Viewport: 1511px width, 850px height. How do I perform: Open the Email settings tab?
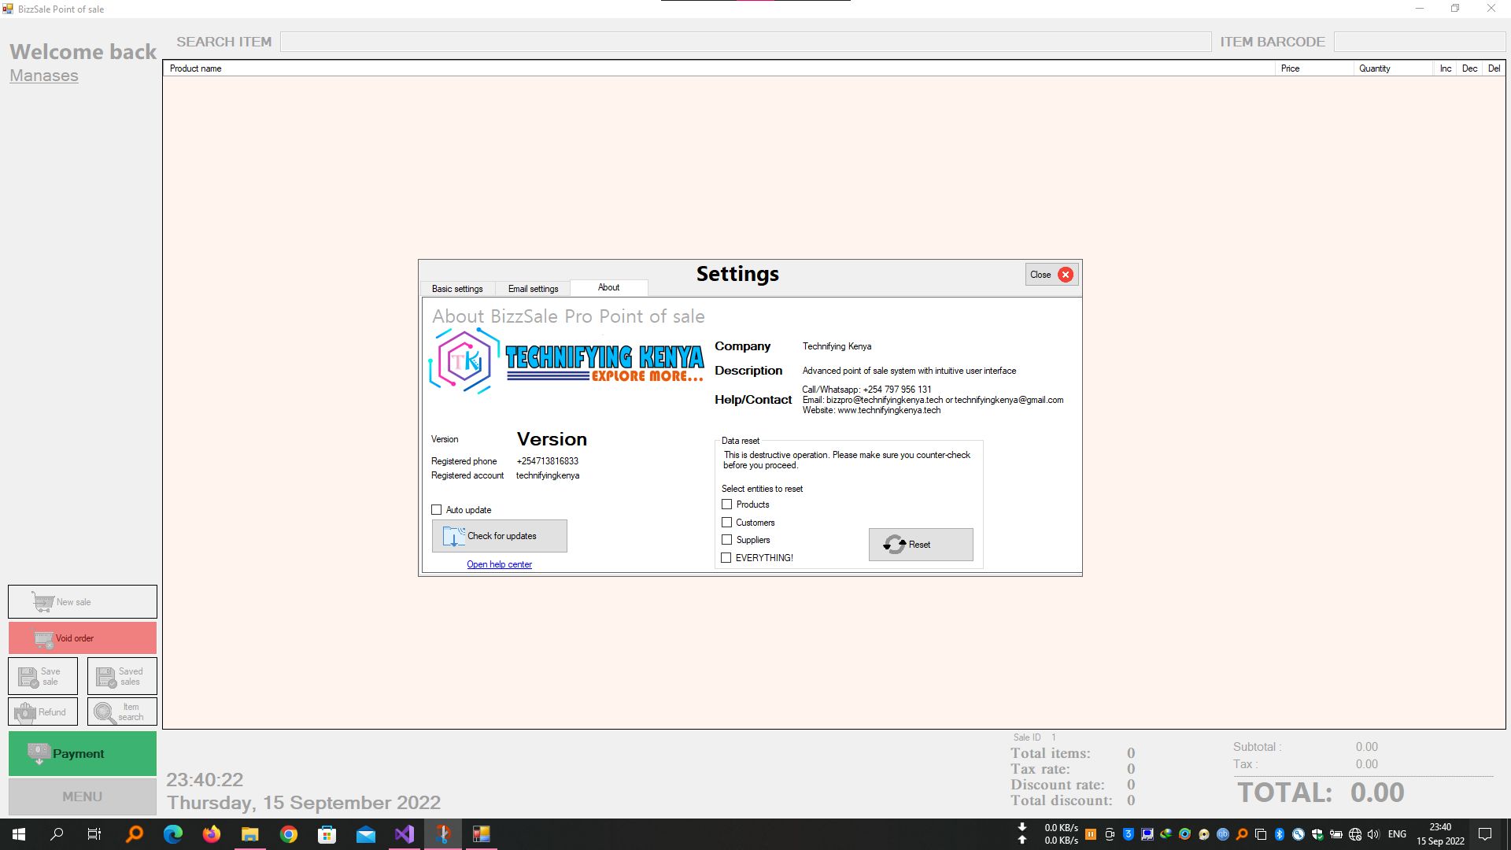pos(533,289)
